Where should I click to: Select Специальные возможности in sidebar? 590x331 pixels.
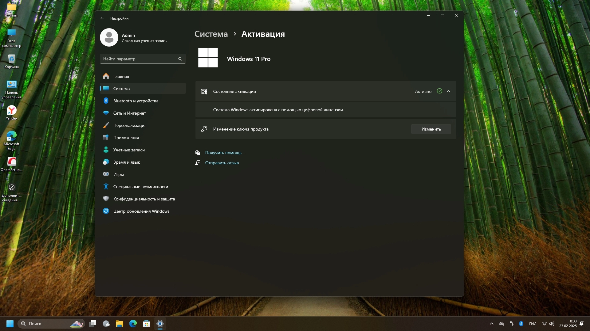pos(140,187)
